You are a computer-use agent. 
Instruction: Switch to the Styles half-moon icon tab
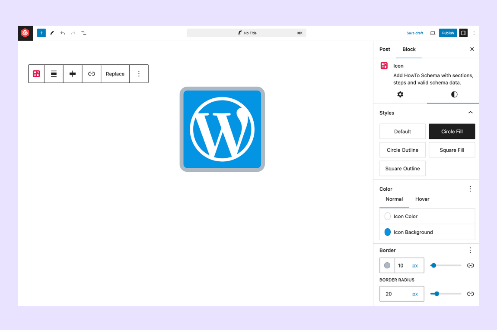(453, 94)
